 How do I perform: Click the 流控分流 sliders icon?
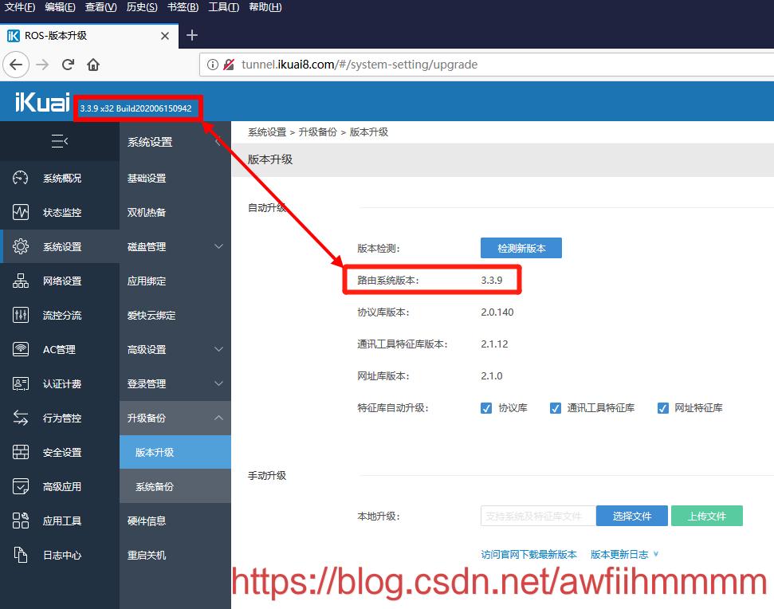[x=20, y=315]
